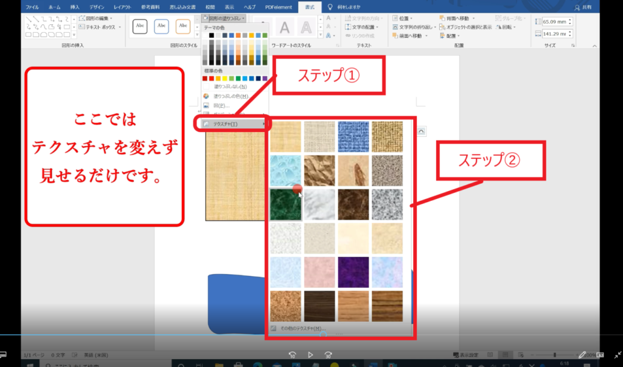
Task: Choose the blue denim texture swatch
Action: point(353,136)
